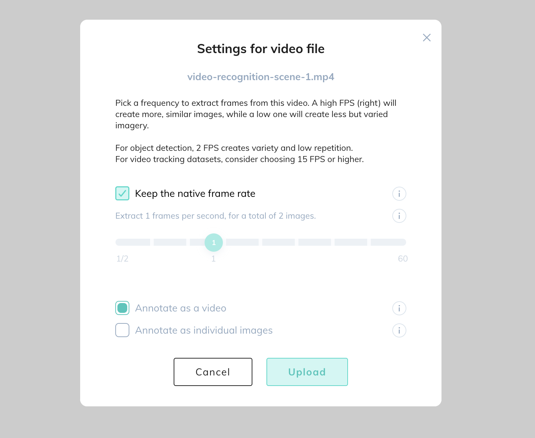Click the checkmark inside the frame rate box
The width and height of the screenshot is (535, 438).
coord(122,193)
